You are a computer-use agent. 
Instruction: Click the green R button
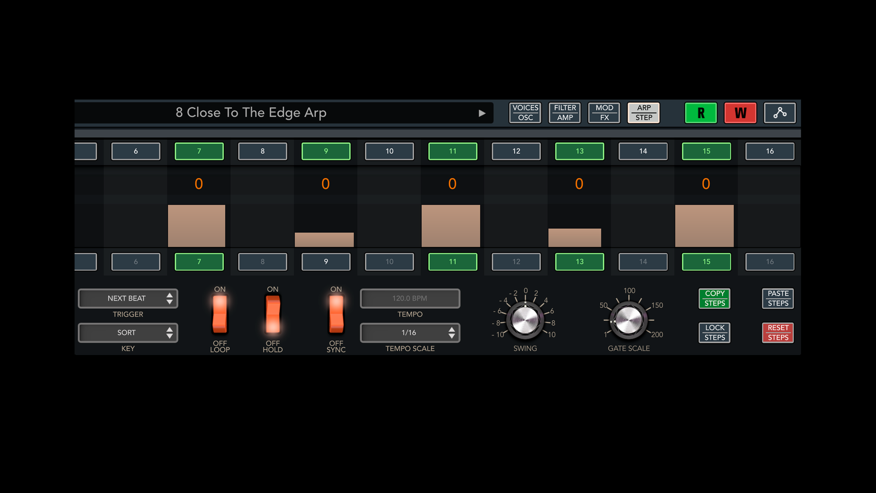(x=701, y=113)
